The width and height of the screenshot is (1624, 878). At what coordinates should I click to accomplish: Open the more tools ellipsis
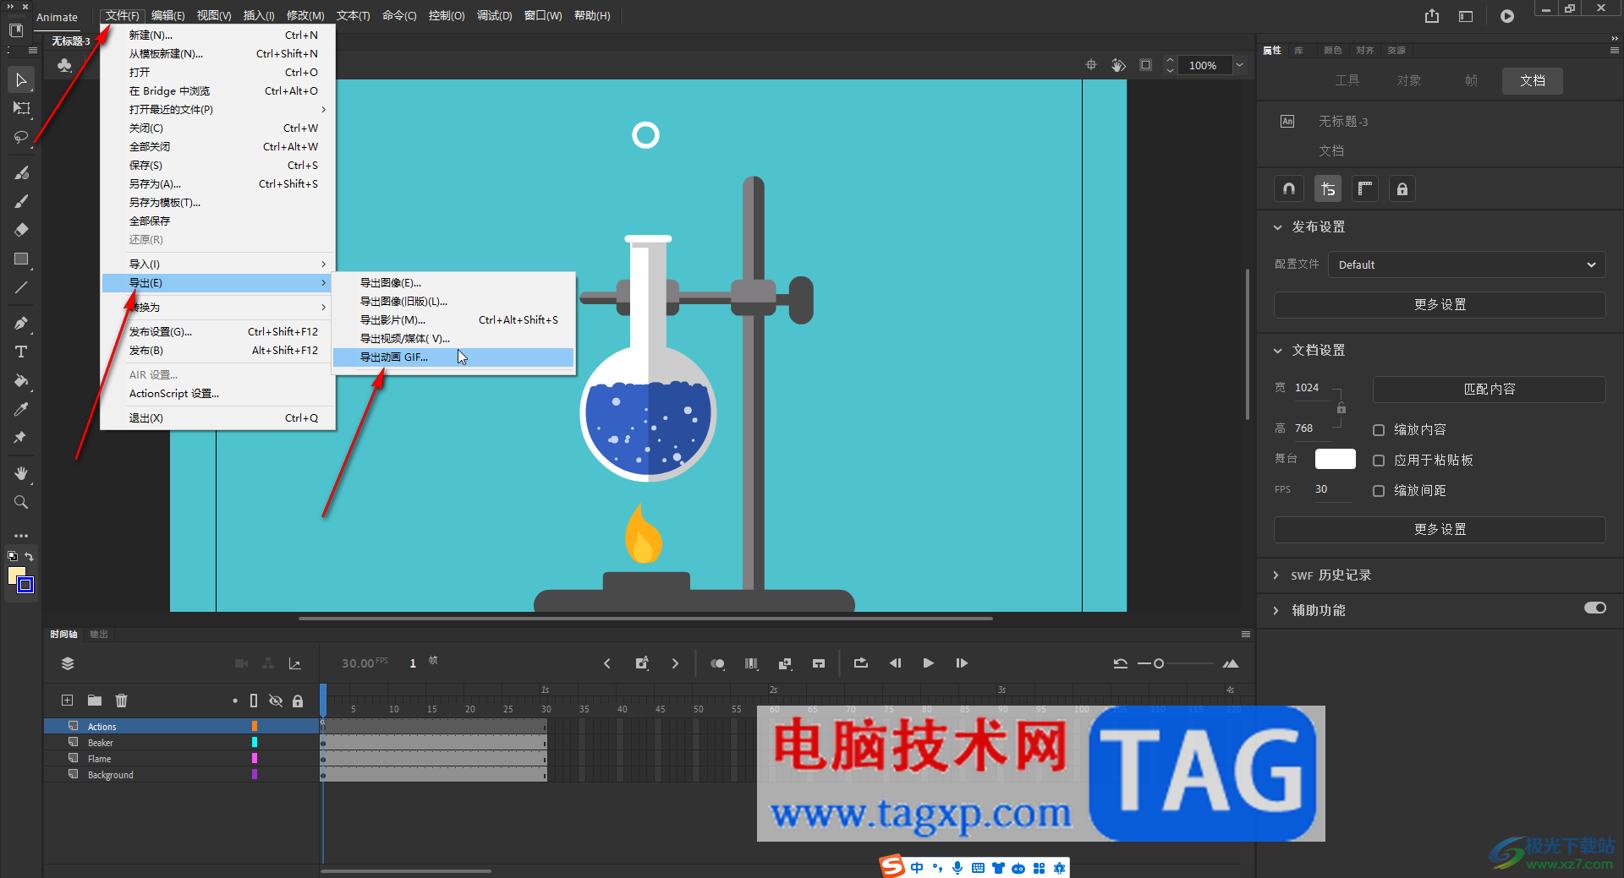(x=21, y=536)
